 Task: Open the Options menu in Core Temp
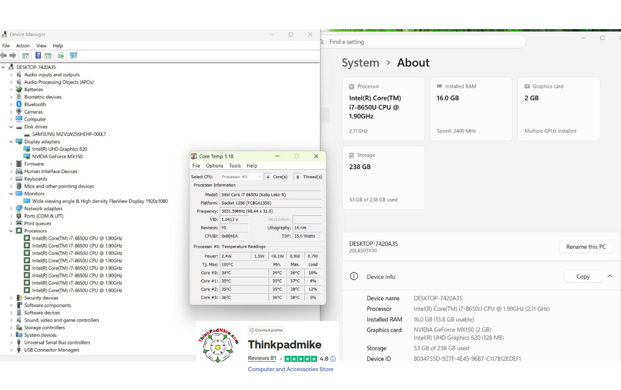pyautogui.click(x=214, y=166)
